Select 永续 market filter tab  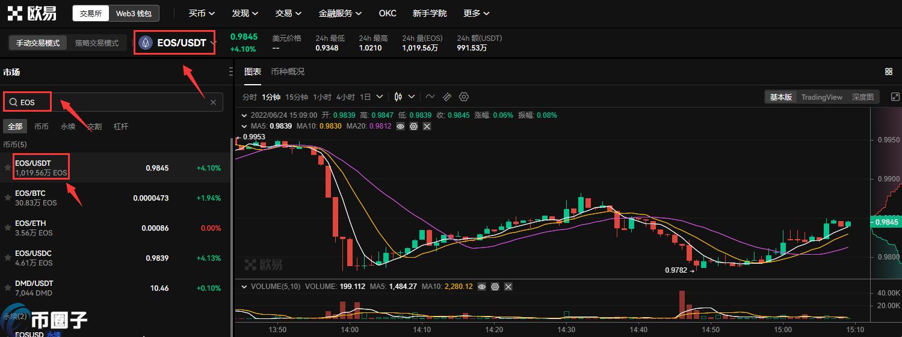click(x=68, y=127)
